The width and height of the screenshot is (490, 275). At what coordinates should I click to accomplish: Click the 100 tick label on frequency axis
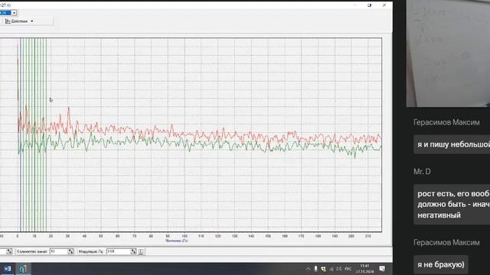pos(185,236)
